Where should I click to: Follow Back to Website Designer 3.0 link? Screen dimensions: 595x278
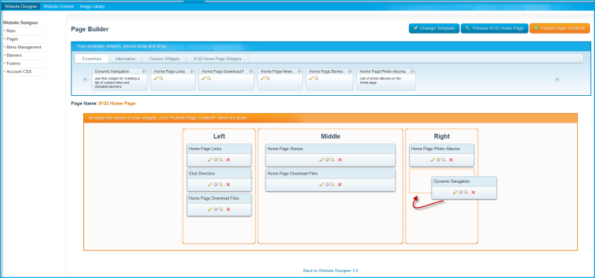point(330,271)
